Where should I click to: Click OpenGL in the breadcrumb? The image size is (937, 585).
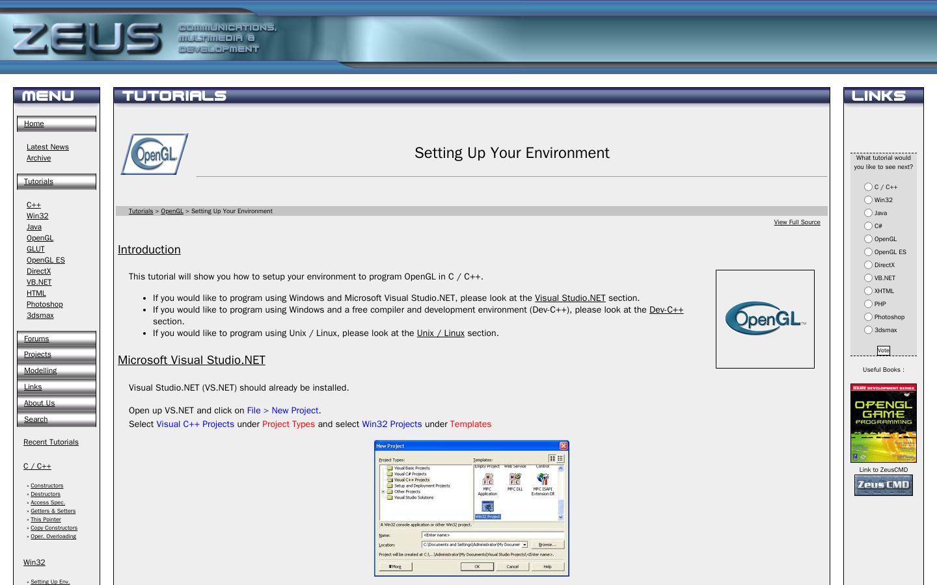(x=172, y=211)
